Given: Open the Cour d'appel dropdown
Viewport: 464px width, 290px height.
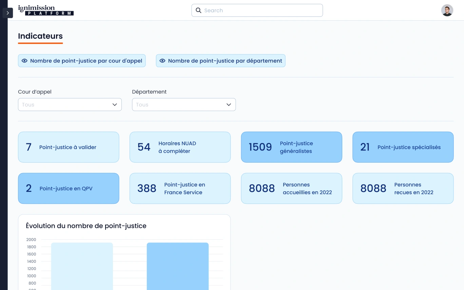Looking at the screenshot, I should [70, 105].
